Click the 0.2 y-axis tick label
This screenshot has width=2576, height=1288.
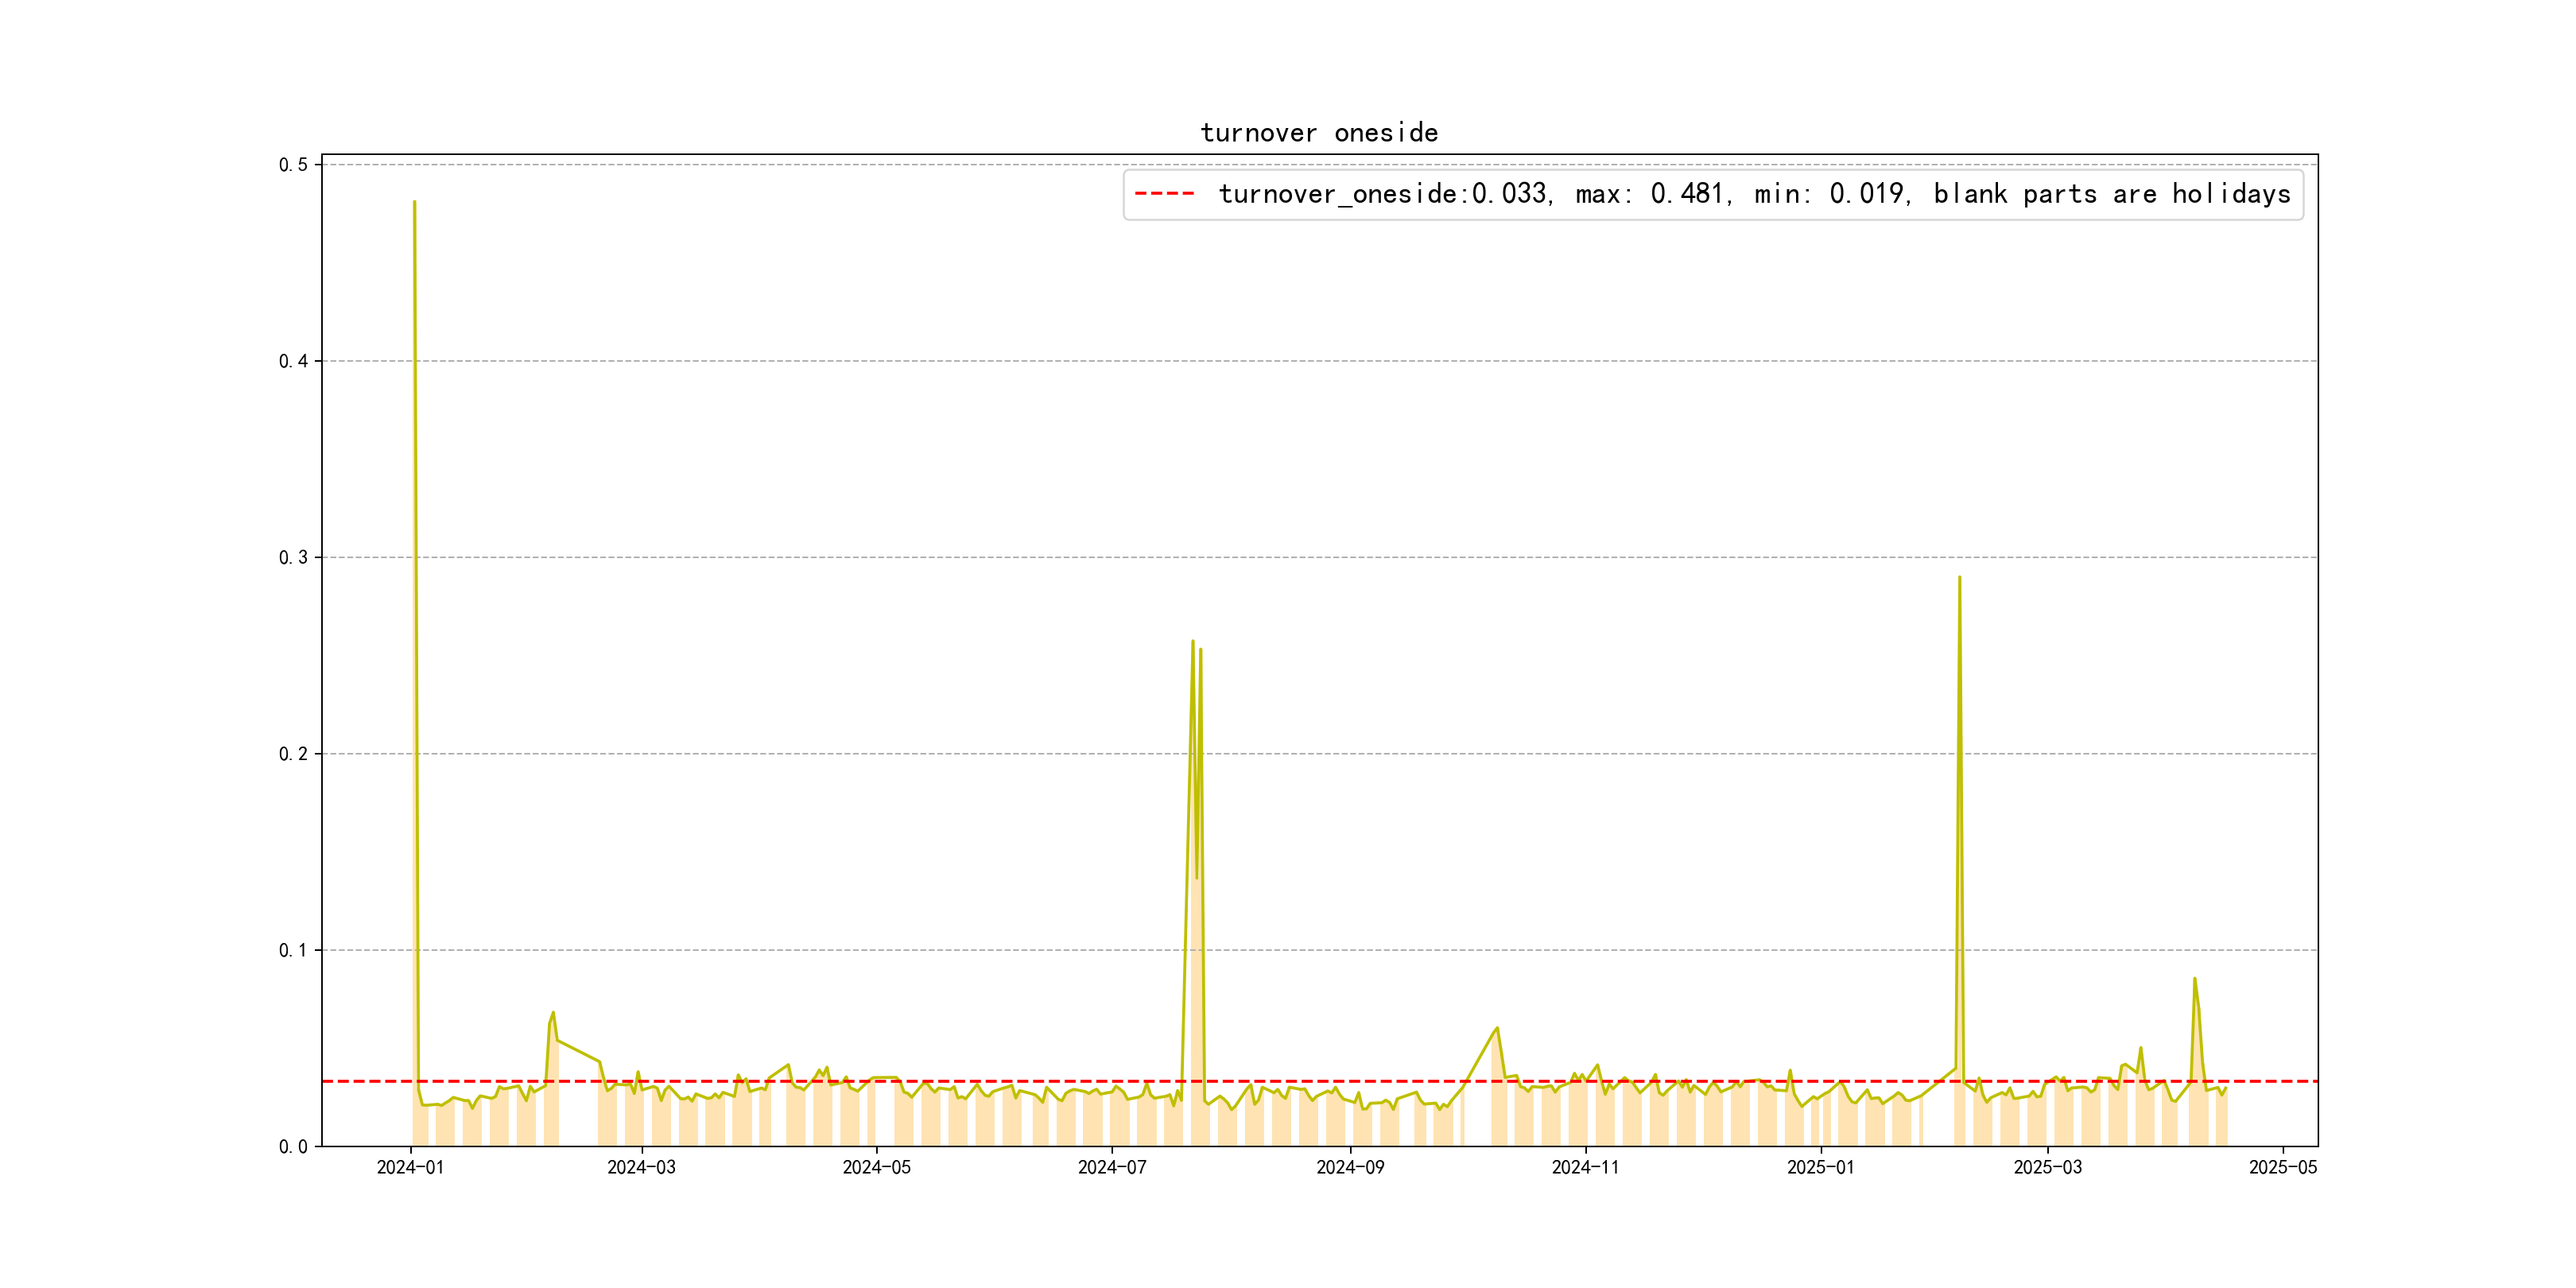(x=293, y=754)
